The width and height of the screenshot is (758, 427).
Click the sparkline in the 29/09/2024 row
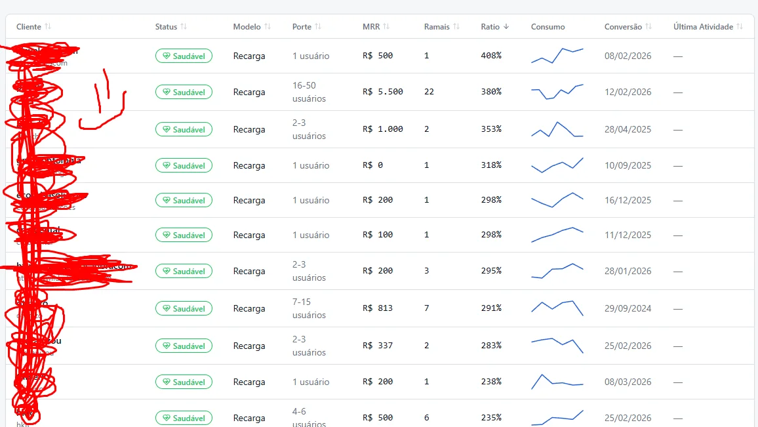[557, 308]
